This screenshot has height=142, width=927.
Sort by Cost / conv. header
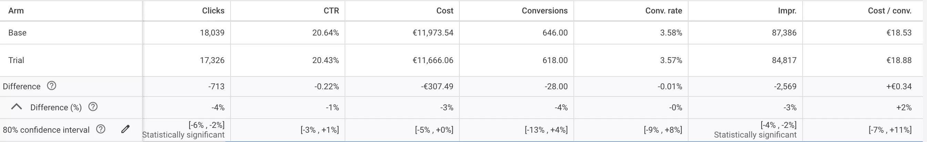tap(889, 11)
